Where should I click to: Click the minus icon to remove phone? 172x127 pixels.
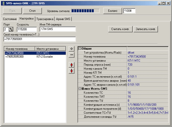[71, 54]
